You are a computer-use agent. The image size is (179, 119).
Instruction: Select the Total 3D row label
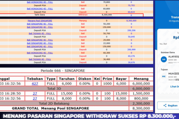pyautogui.click(x=54, y=89)
